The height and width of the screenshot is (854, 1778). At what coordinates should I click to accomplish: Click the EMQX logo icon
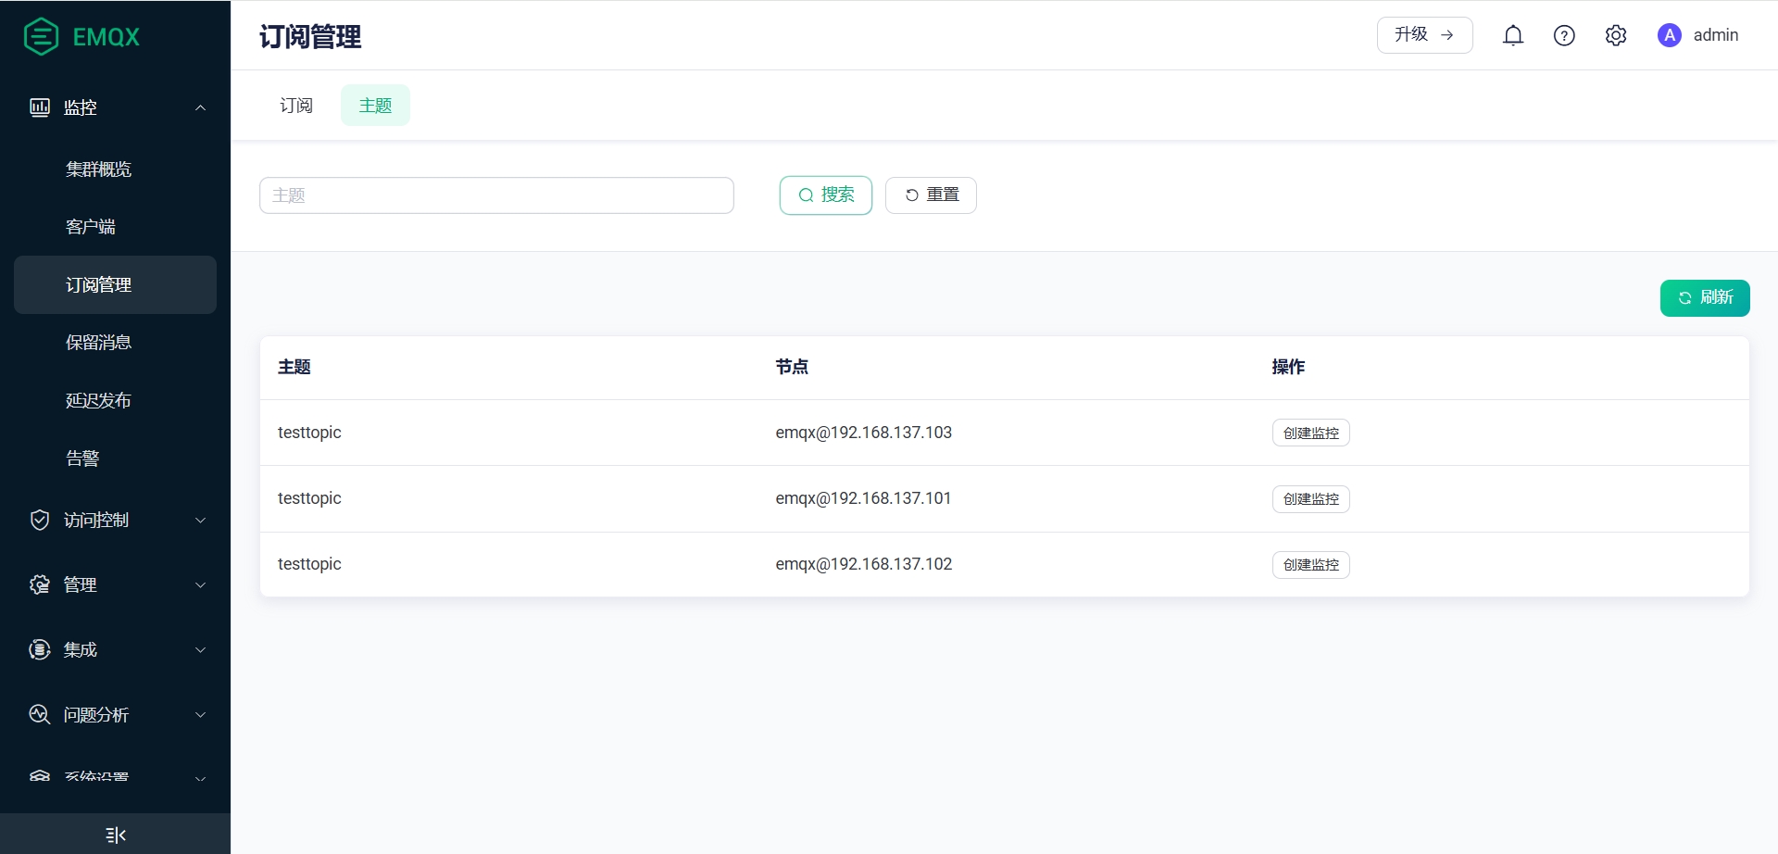pyautogui.click(x=41, y=37)
